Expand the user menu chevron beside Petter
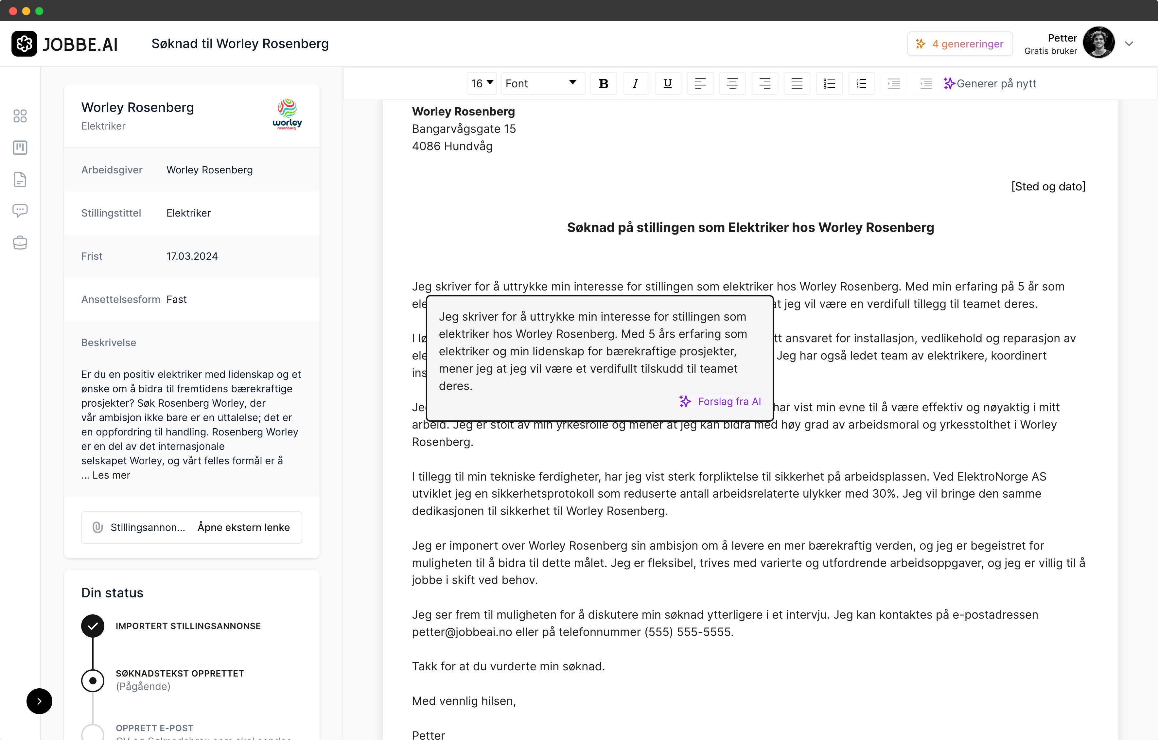This screenshot has height=740, width=1158. pyautogui.click(x=1129, y=44)
